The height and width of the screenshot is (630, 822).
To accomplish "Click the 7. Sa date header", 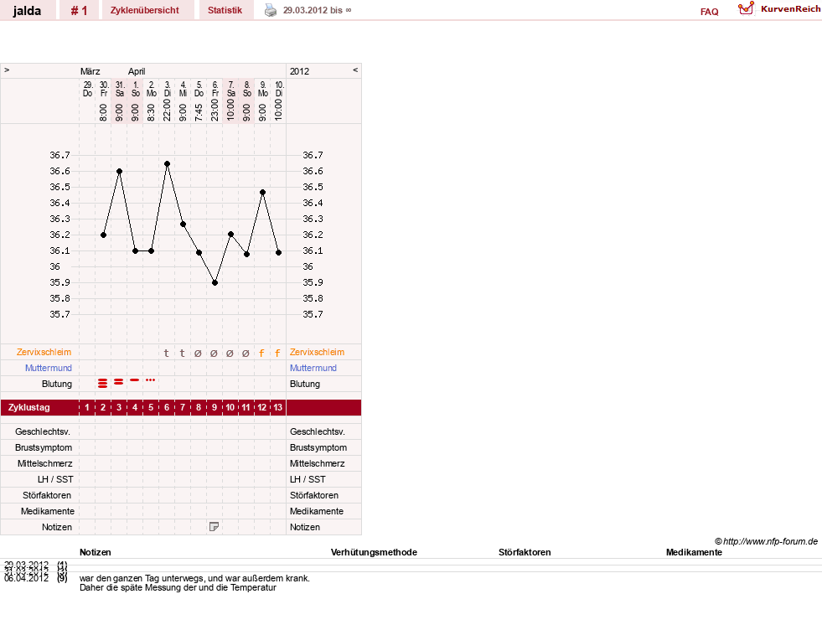I will (x=230, y=89).
